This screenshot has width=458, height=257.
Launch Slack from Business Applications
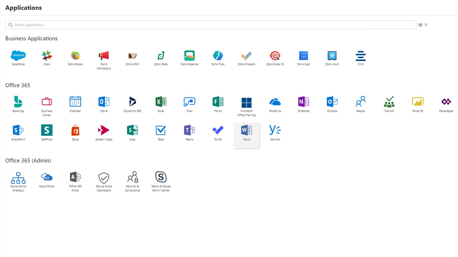[x=47, y=56]
